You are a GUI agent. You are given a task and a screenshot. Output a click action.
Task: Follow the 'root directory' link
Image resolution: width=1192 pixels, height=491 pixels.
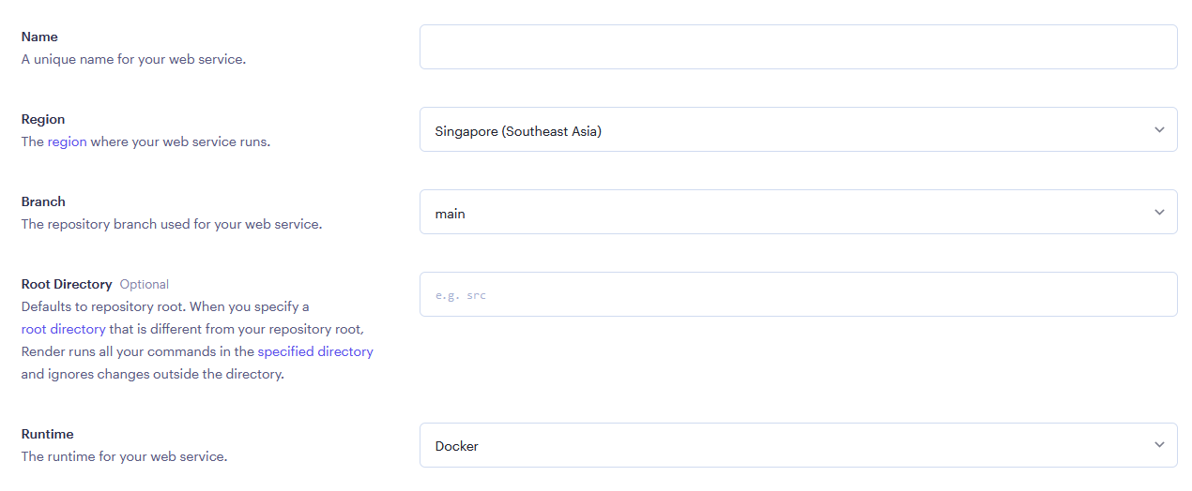[x=63, y=329]
